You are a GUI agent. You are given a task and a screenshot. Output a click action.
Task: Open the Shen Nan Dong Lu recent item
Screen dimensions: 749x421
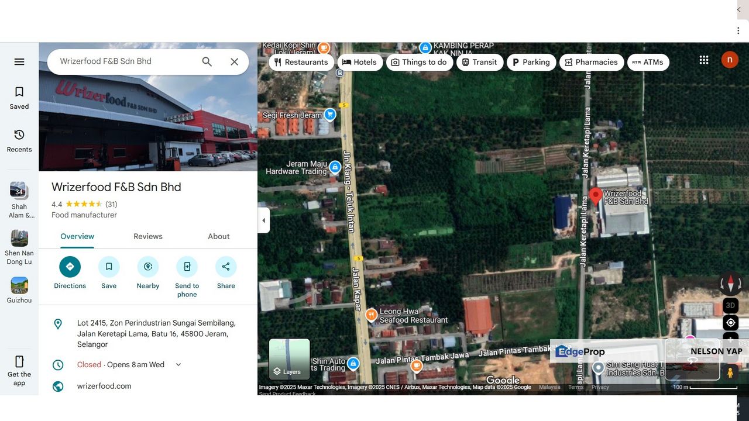[x=19, y=247]
